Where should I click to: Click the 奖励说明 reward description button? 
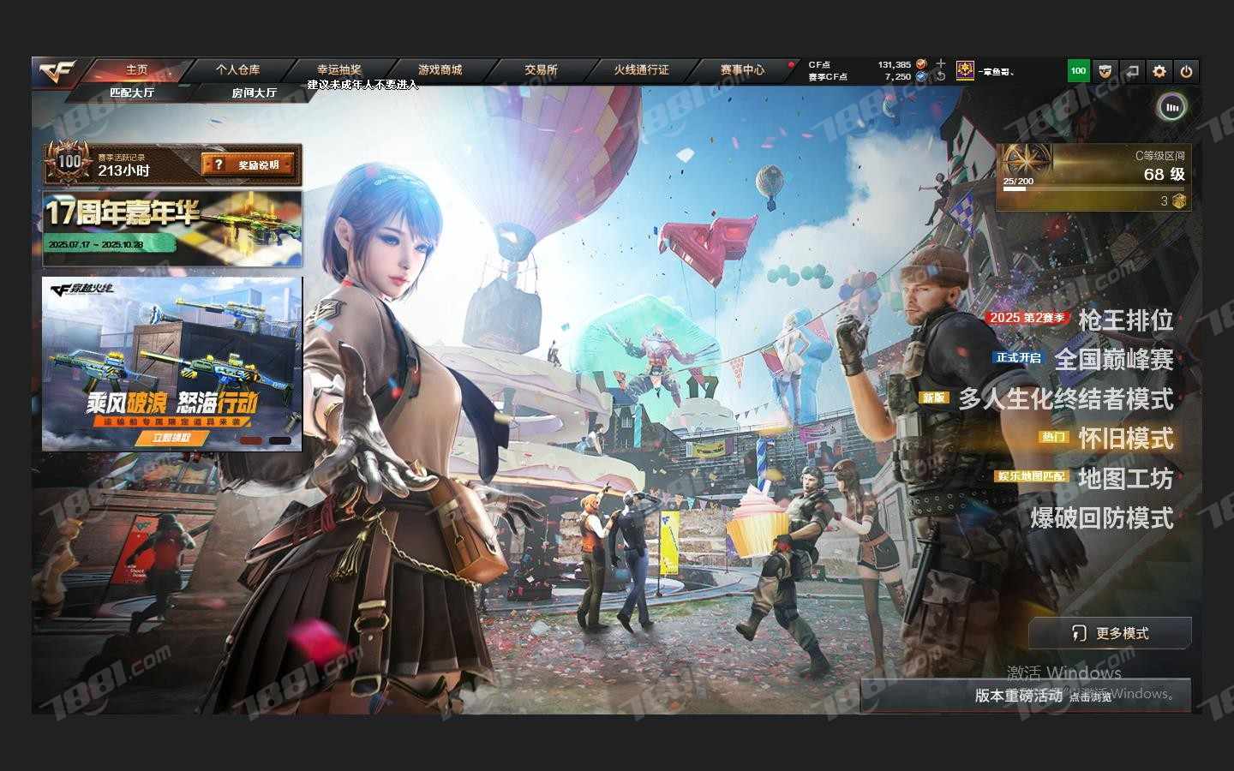[249, 164]
